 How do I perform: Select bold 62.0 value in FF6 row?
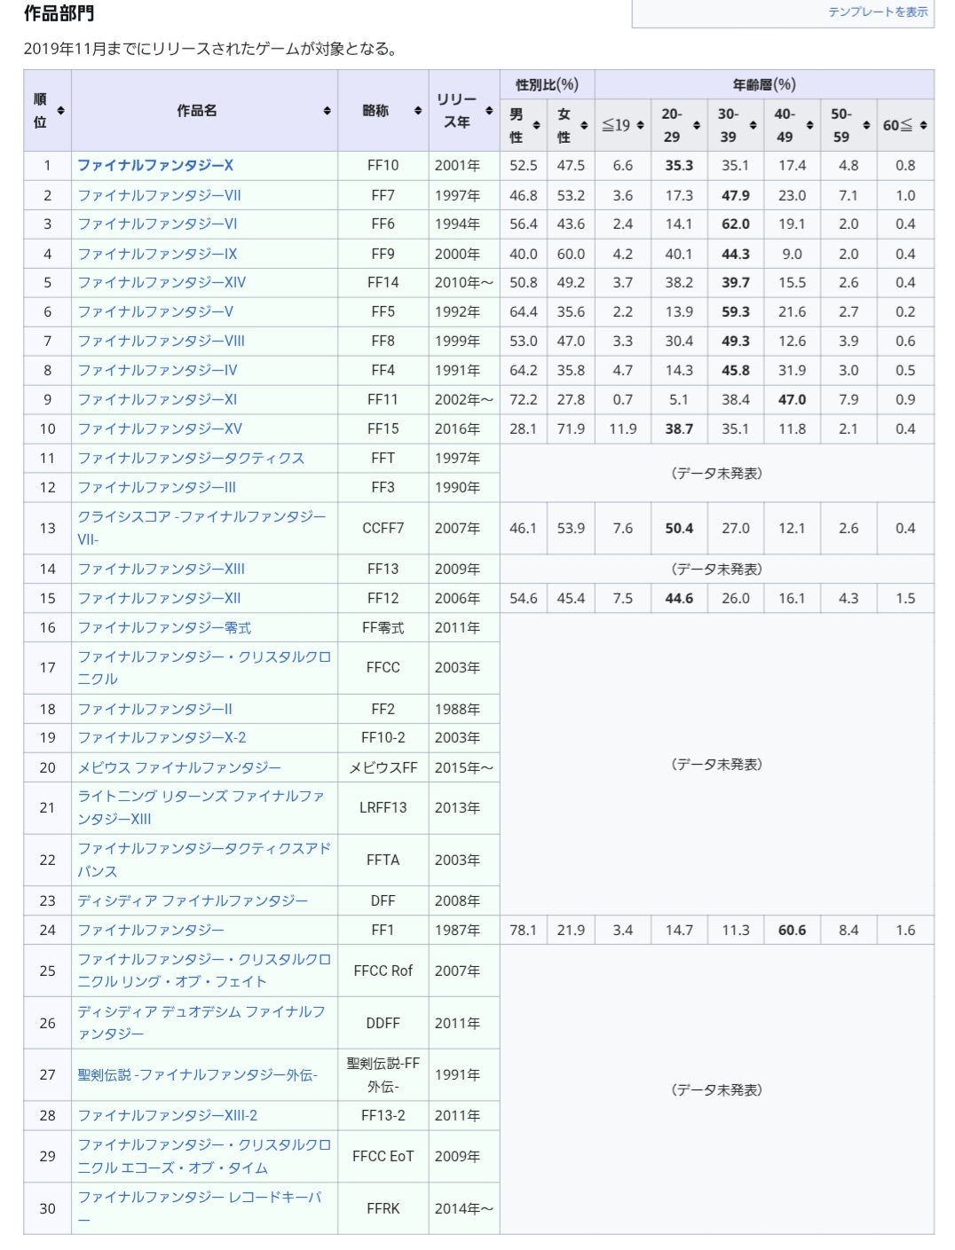[736, 224]
